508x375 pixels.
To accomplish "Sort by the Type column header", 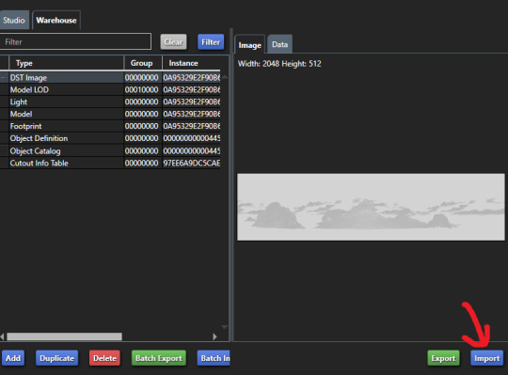I will coord(66,63).
